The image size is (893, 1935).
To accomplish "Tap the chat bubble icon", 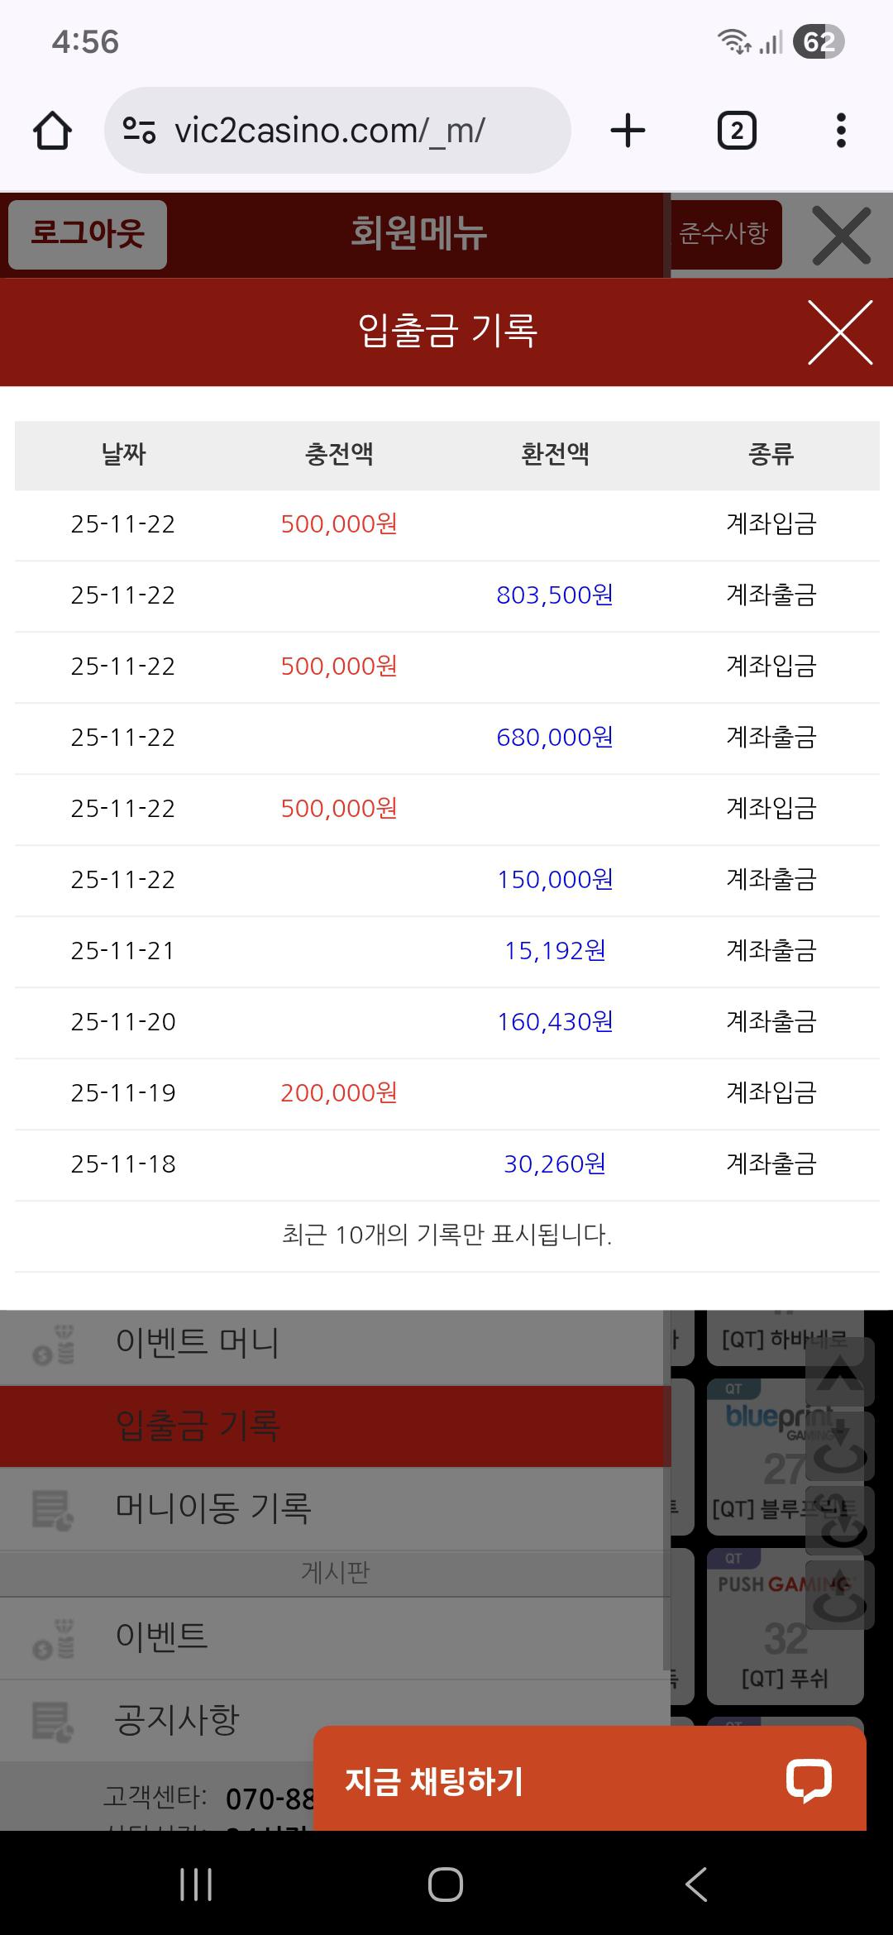I will coord(809,1780).
